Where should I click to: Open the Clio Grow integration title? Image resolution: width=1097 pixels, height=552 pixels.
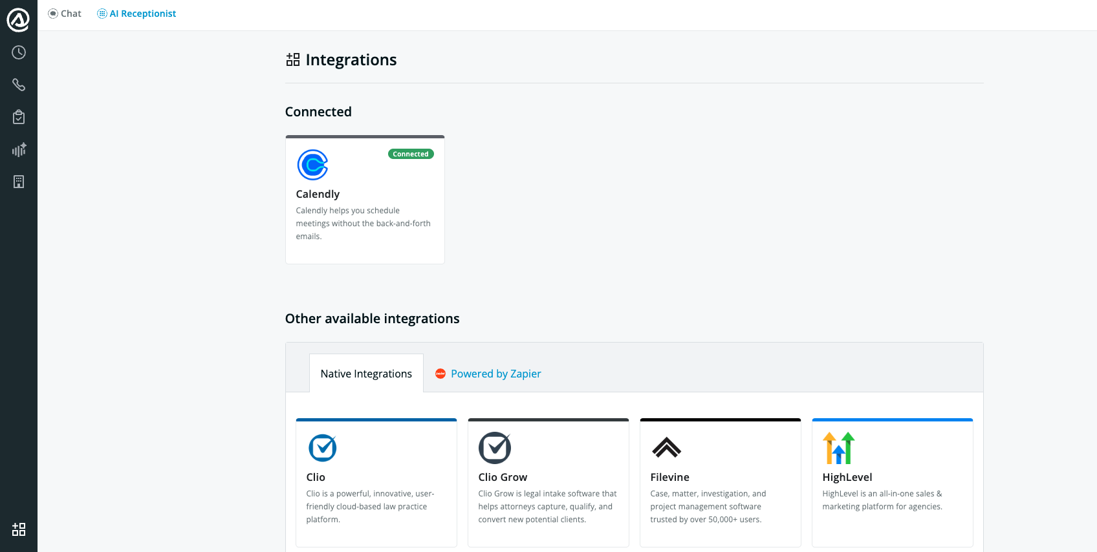pyautogui.click(x=503, y=477)
